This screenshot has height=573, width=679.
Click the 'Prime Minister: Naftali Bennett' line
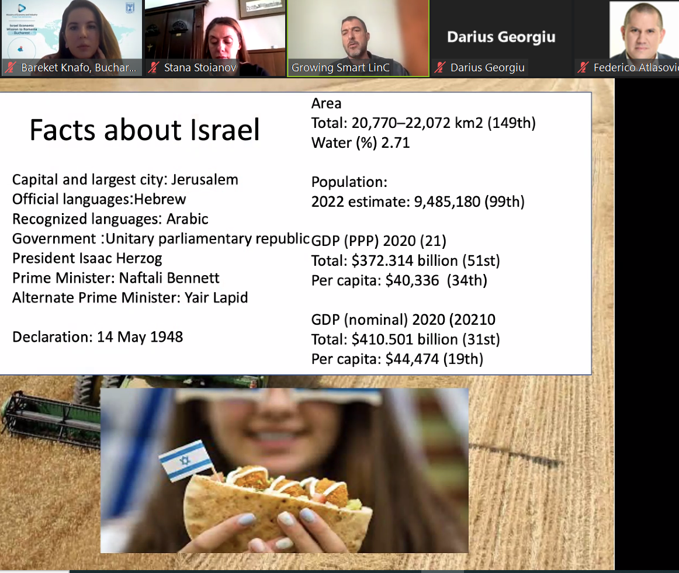click(x=116, y=278)
